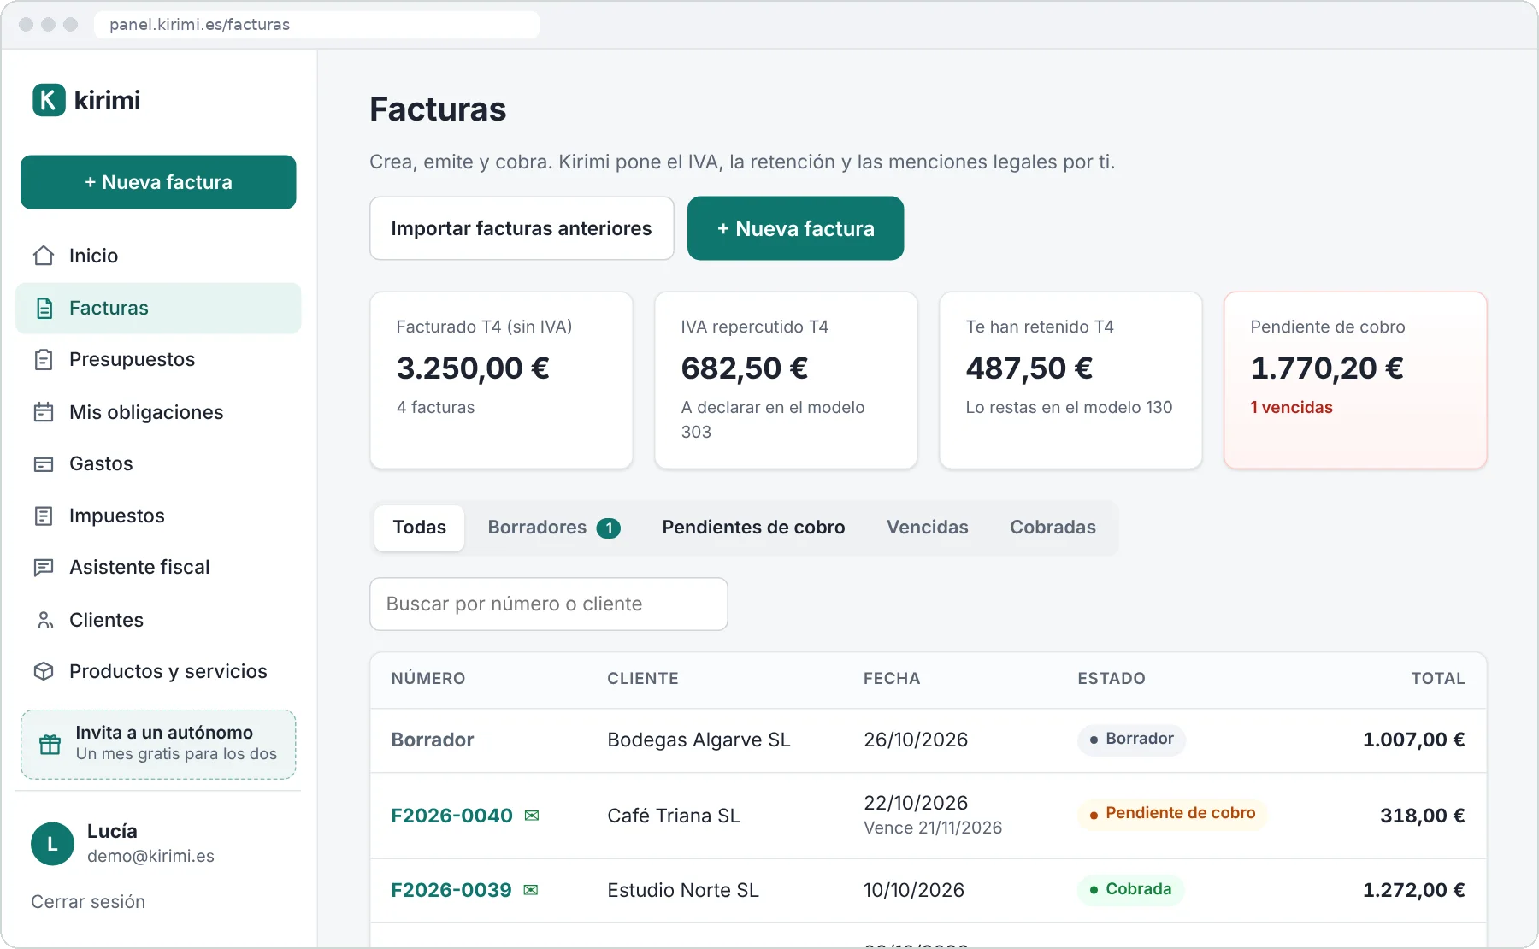
Task: Focus the Buscar por número o cliente field
Action: 549,604
